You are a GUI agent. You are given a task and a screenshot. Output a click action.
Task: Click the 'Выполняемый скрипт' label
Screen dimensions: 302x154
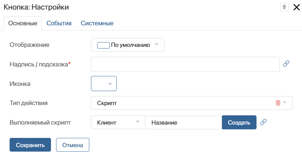pos(40,123)
